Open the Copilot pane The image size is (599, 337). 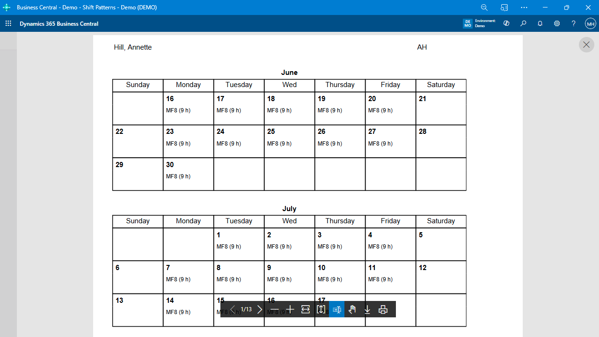tap(506, 23)
